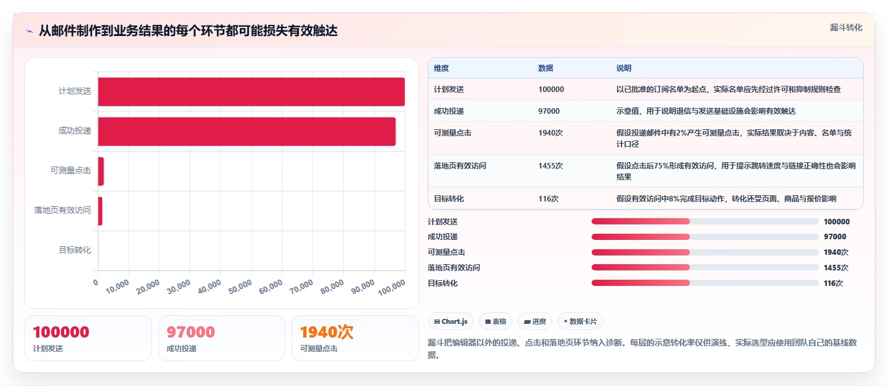The height and width of the screenshot is (386, 888).
Task: Click the 计划发送 label in the progress list
Action: [443, 221]
